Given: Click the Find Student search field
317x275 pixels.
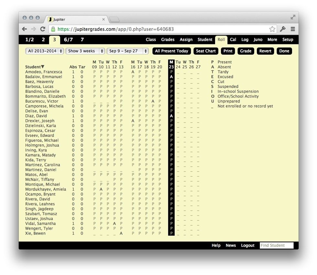Looking at the screenshot, I should (277, 246).
